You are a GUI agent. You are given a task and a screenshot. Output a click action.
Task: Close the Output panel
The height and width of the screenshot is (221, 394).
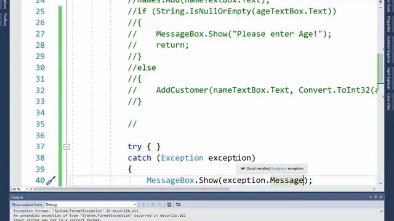[380, 197]
